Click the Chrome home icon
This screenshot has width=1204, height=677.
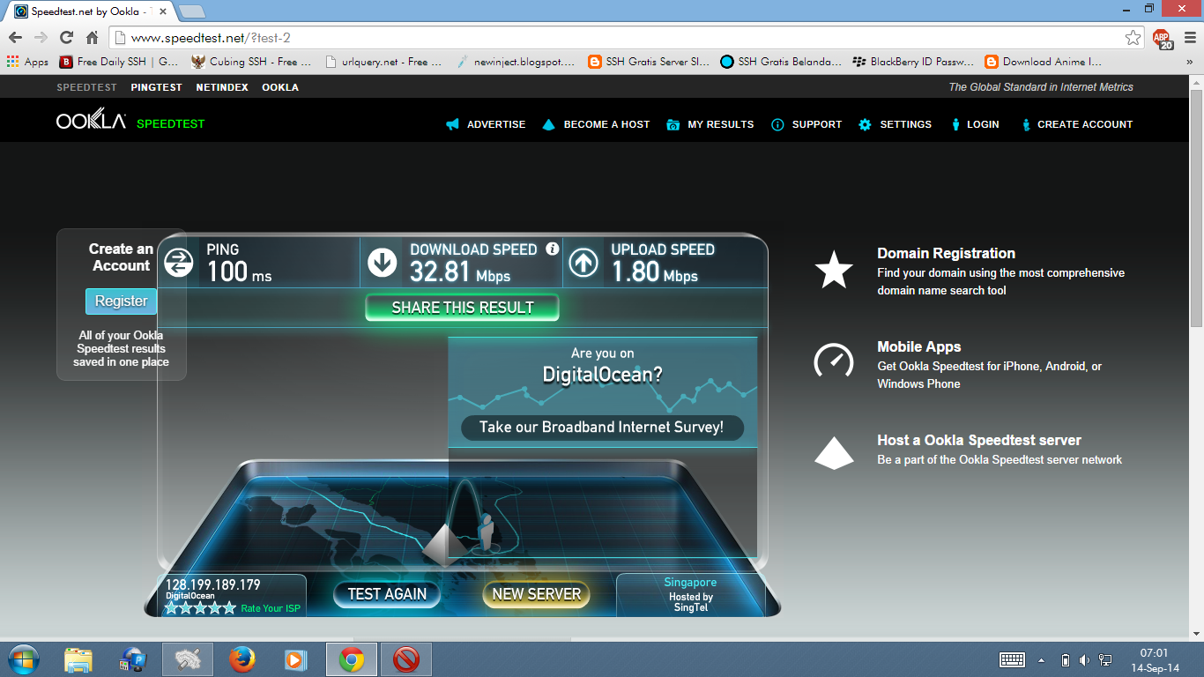[x=92, y=37]
